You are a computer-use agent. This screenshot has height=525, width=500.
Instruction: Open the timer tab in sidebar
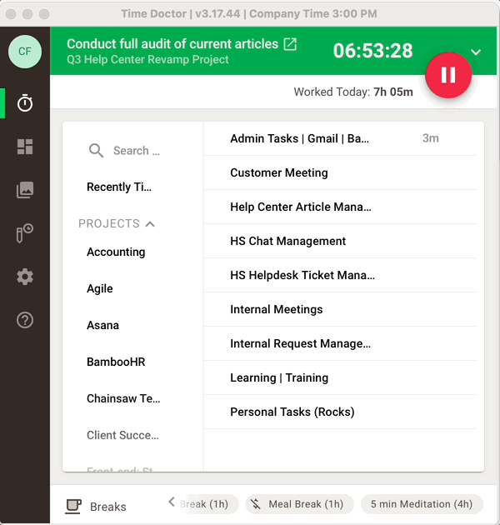coord(25,103)
